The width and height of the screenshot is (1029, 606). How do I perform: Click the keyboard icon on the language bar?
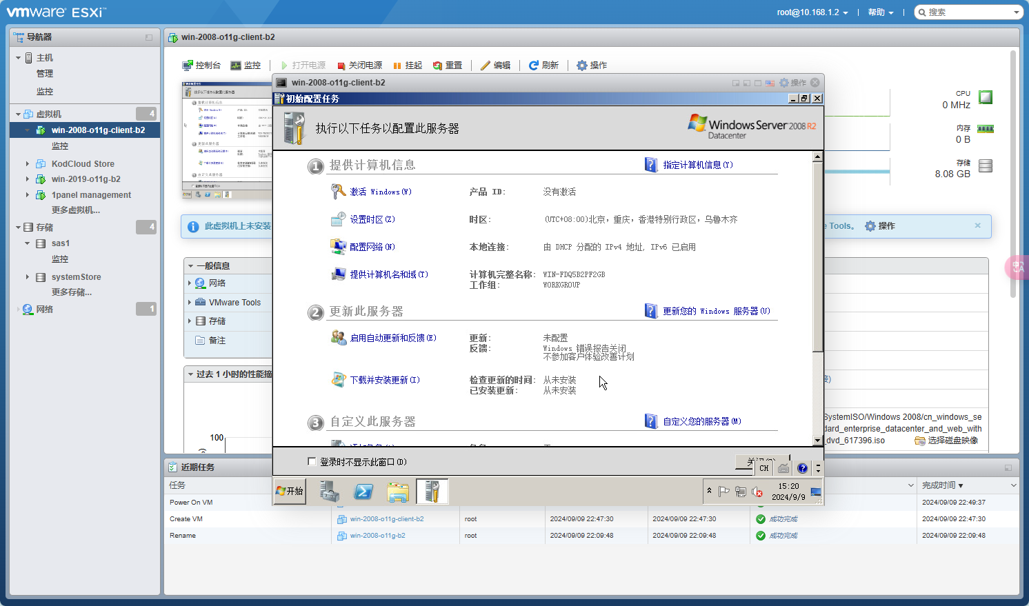[x=783, y=468]
